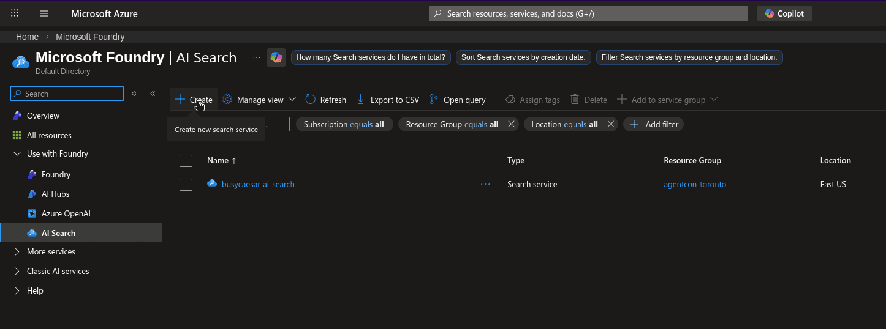Export the list to CSV
The height and width of the screenshot is (329, 886).
tap(388, 100)
